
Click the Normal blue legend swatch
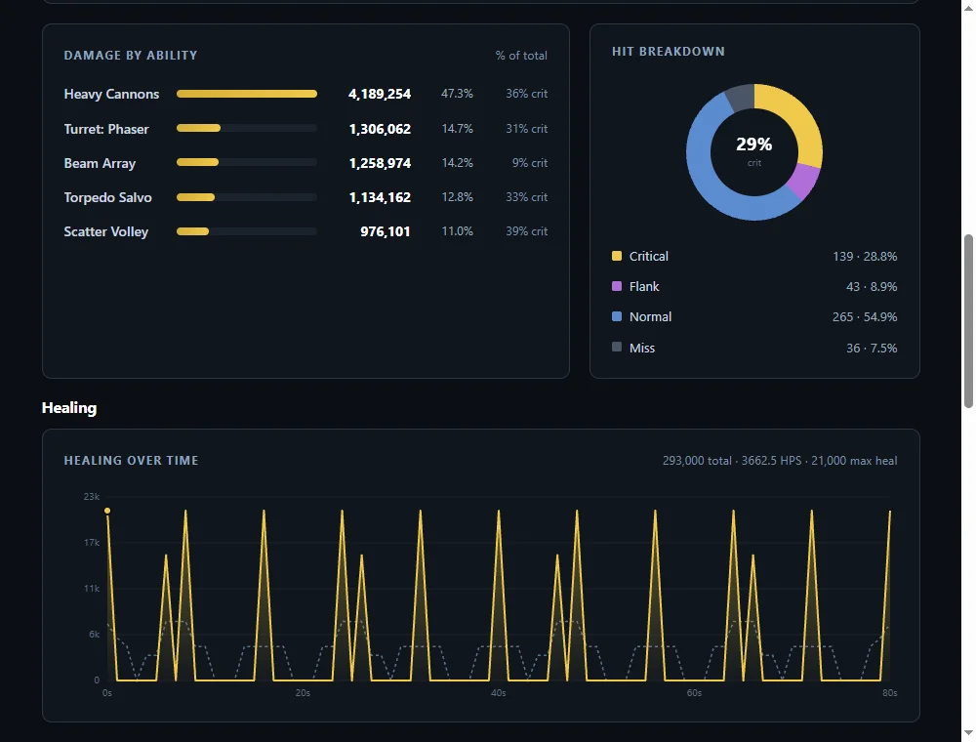tap(617, 316)
